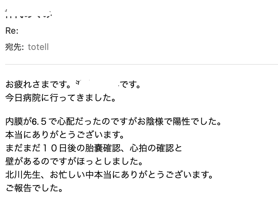Screen dimensions: 278x205
Task: Click the redacted name in greeting line
Action: click(97, 84)
